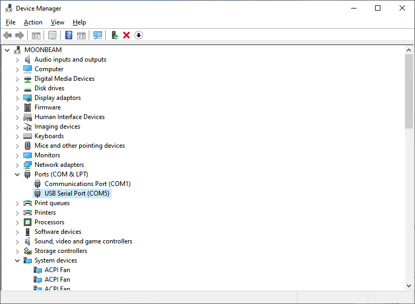415x304 pixels.
Task: Collapse the Ports (COM & LPT) node
Action: 17,174
